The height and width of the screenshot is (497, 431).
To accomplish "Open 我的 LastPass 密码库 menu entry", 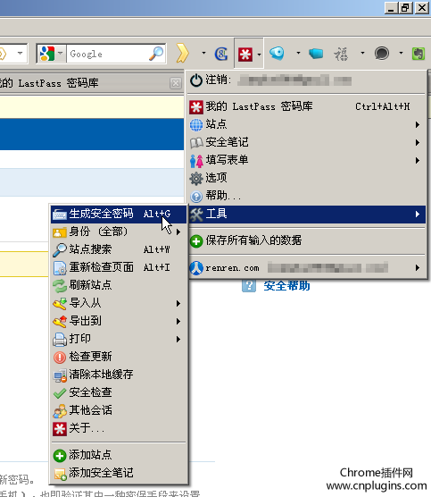I will [x=306, y=106].
